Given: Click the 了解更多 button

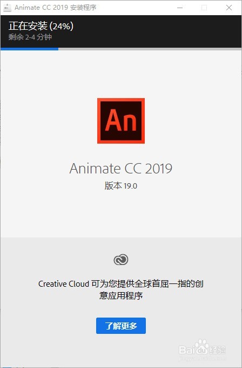Looking at the screenshot, I should (121, 326).
